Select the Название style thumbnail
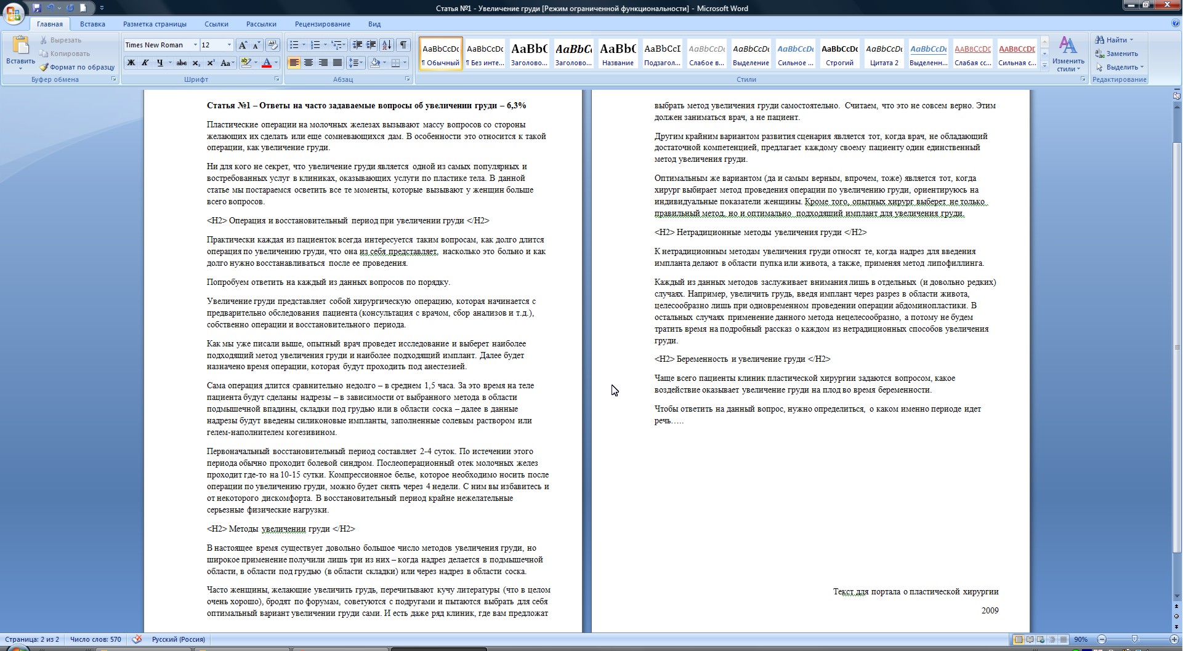 tap(618, 54)
